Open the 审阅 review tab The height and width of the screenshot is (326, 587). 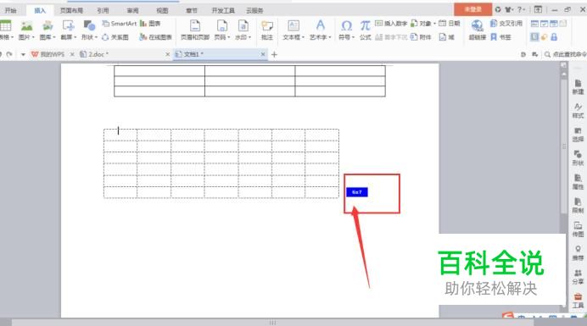pos(132,10)
